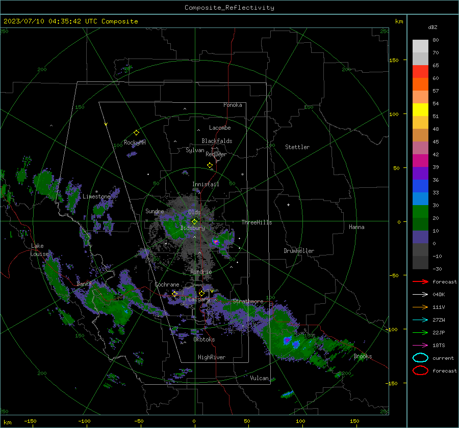Click the green 22JP arrow legend icon
459x428 pixels.
click(x=420, y=332)
